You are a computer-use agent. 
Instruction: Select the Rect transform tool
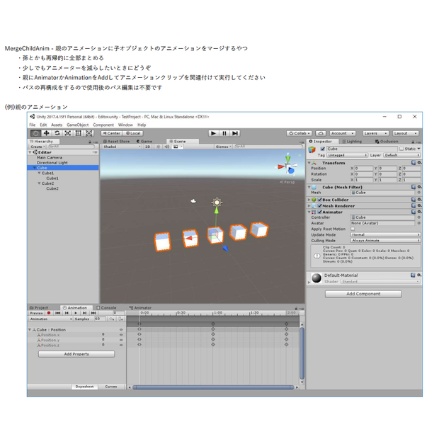[79, 133]
